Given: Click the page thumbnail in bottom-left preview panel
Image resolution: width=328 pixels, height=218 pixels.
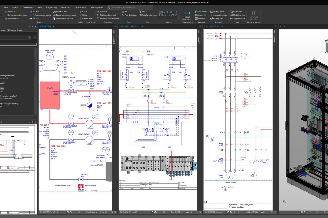Looking at the screenshot, I should point(17,146).
